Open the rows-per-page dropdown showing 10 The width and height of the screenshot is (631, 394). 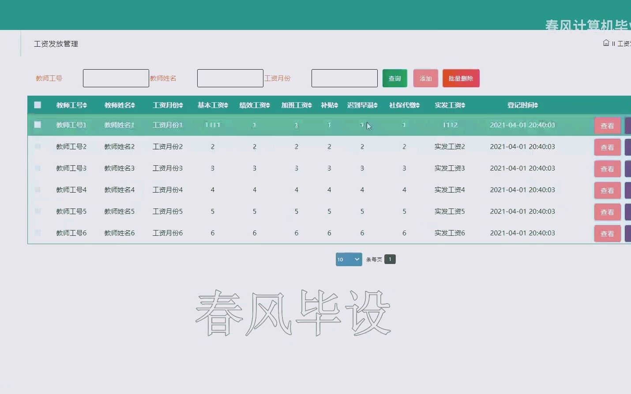[x=349, y=260]
